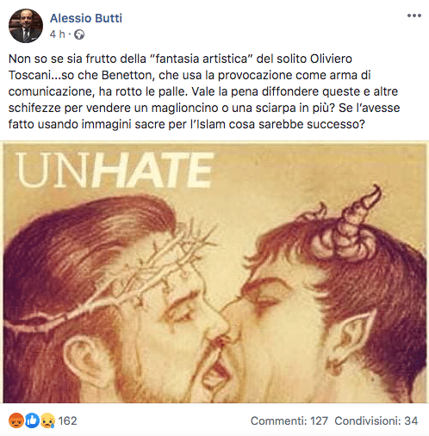
Task: Click the post text paragraph
Action: tap(204, 91)
